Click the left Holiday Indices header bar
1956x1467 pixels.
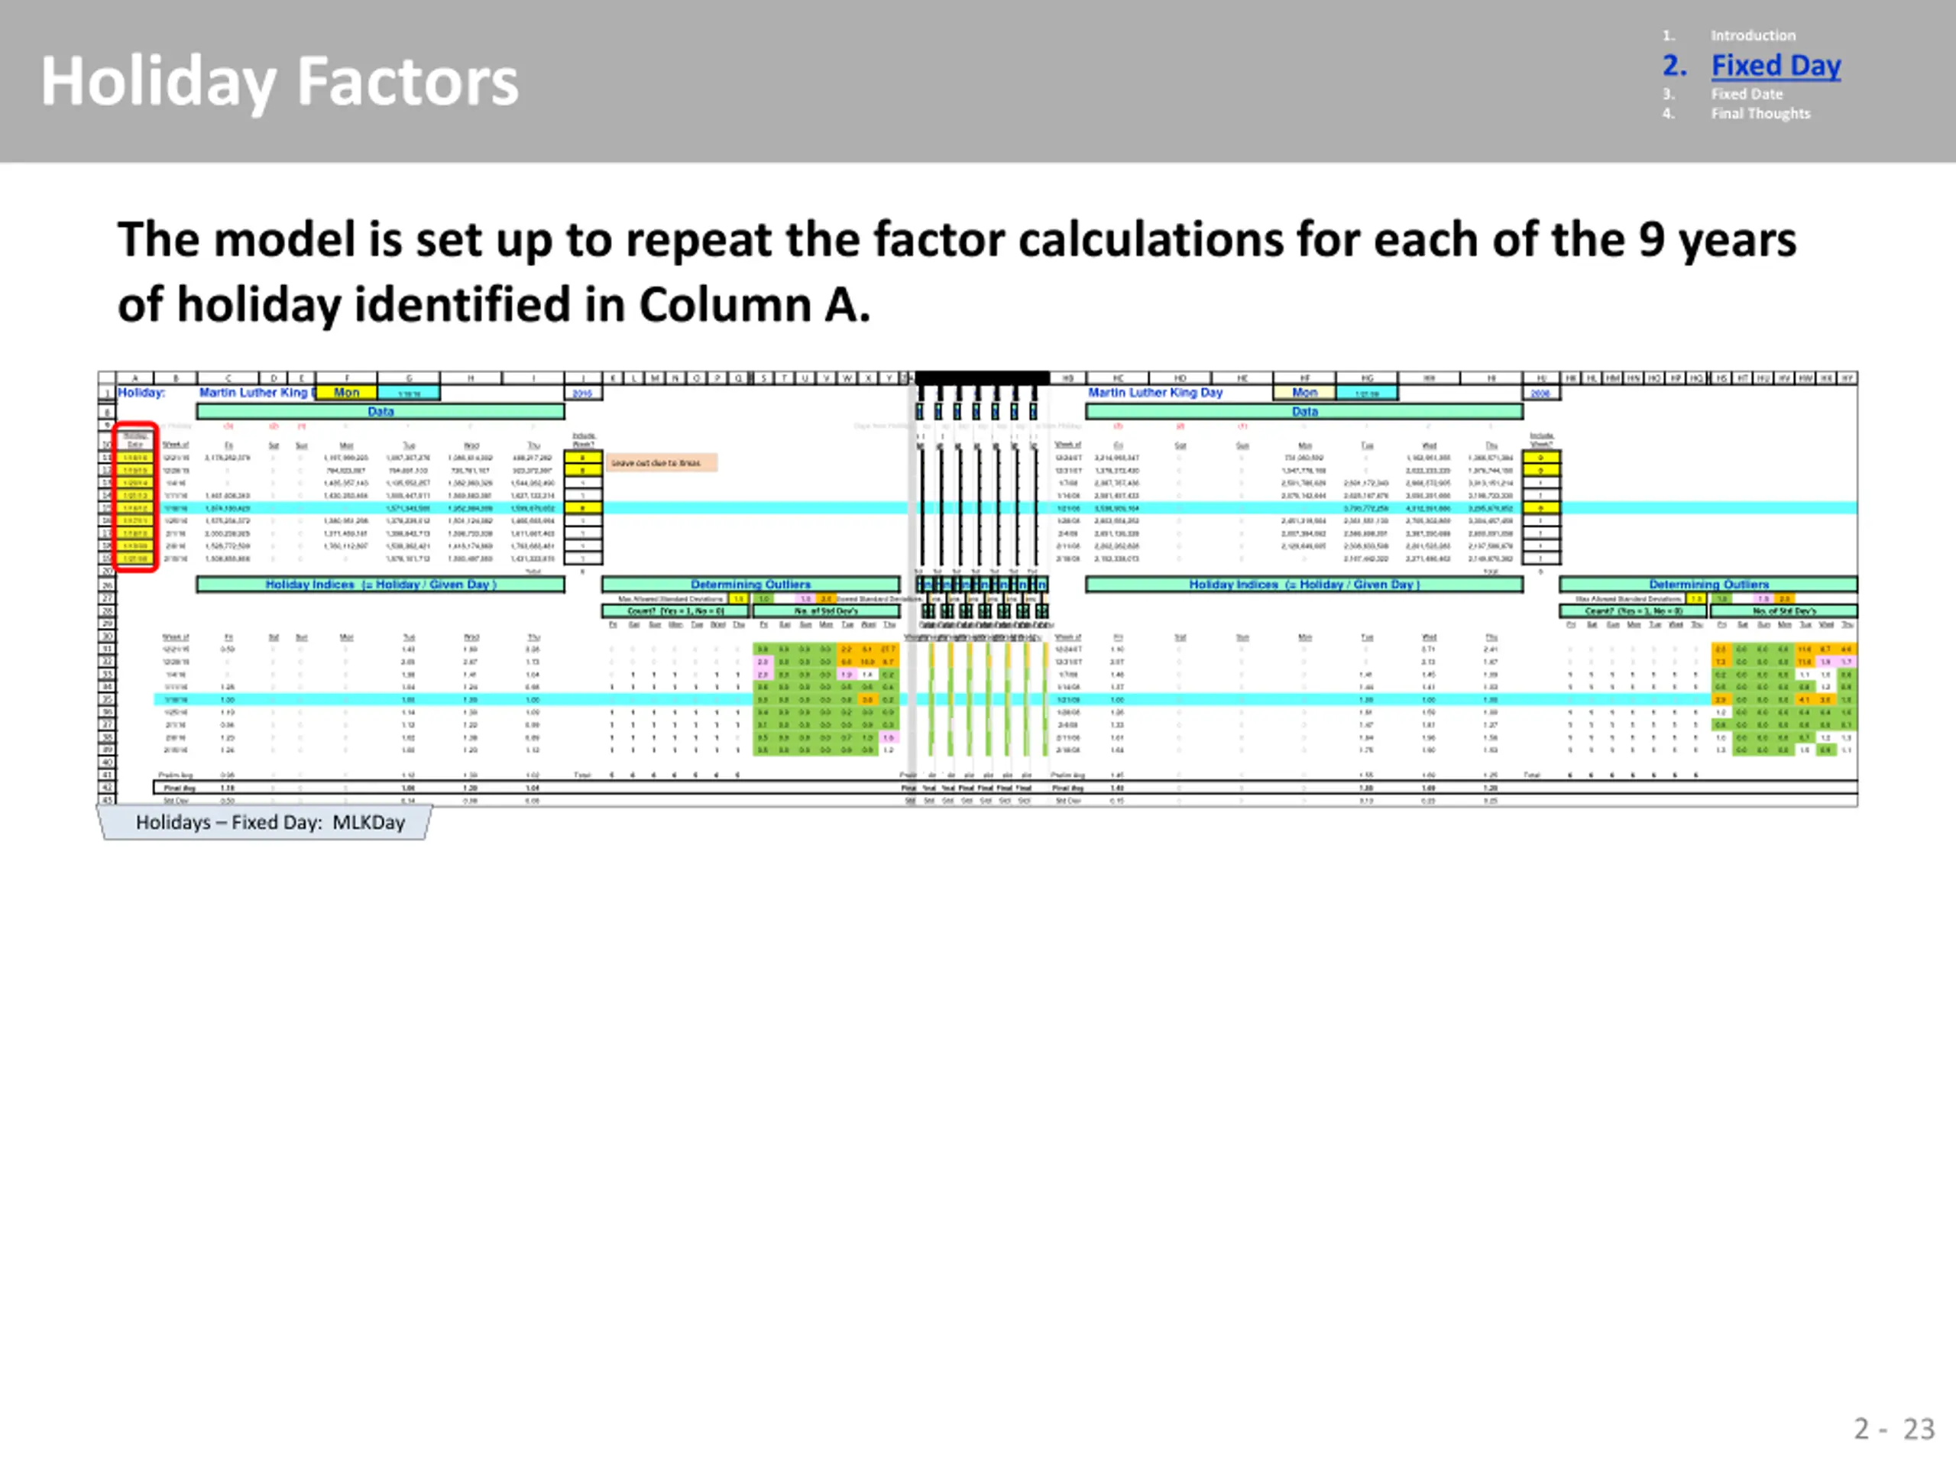click(x=381, y=585)
